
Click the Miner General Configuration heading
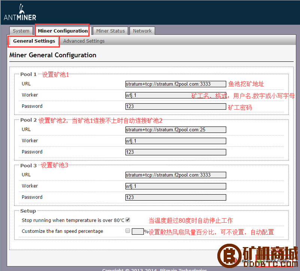tap(53, 55)
